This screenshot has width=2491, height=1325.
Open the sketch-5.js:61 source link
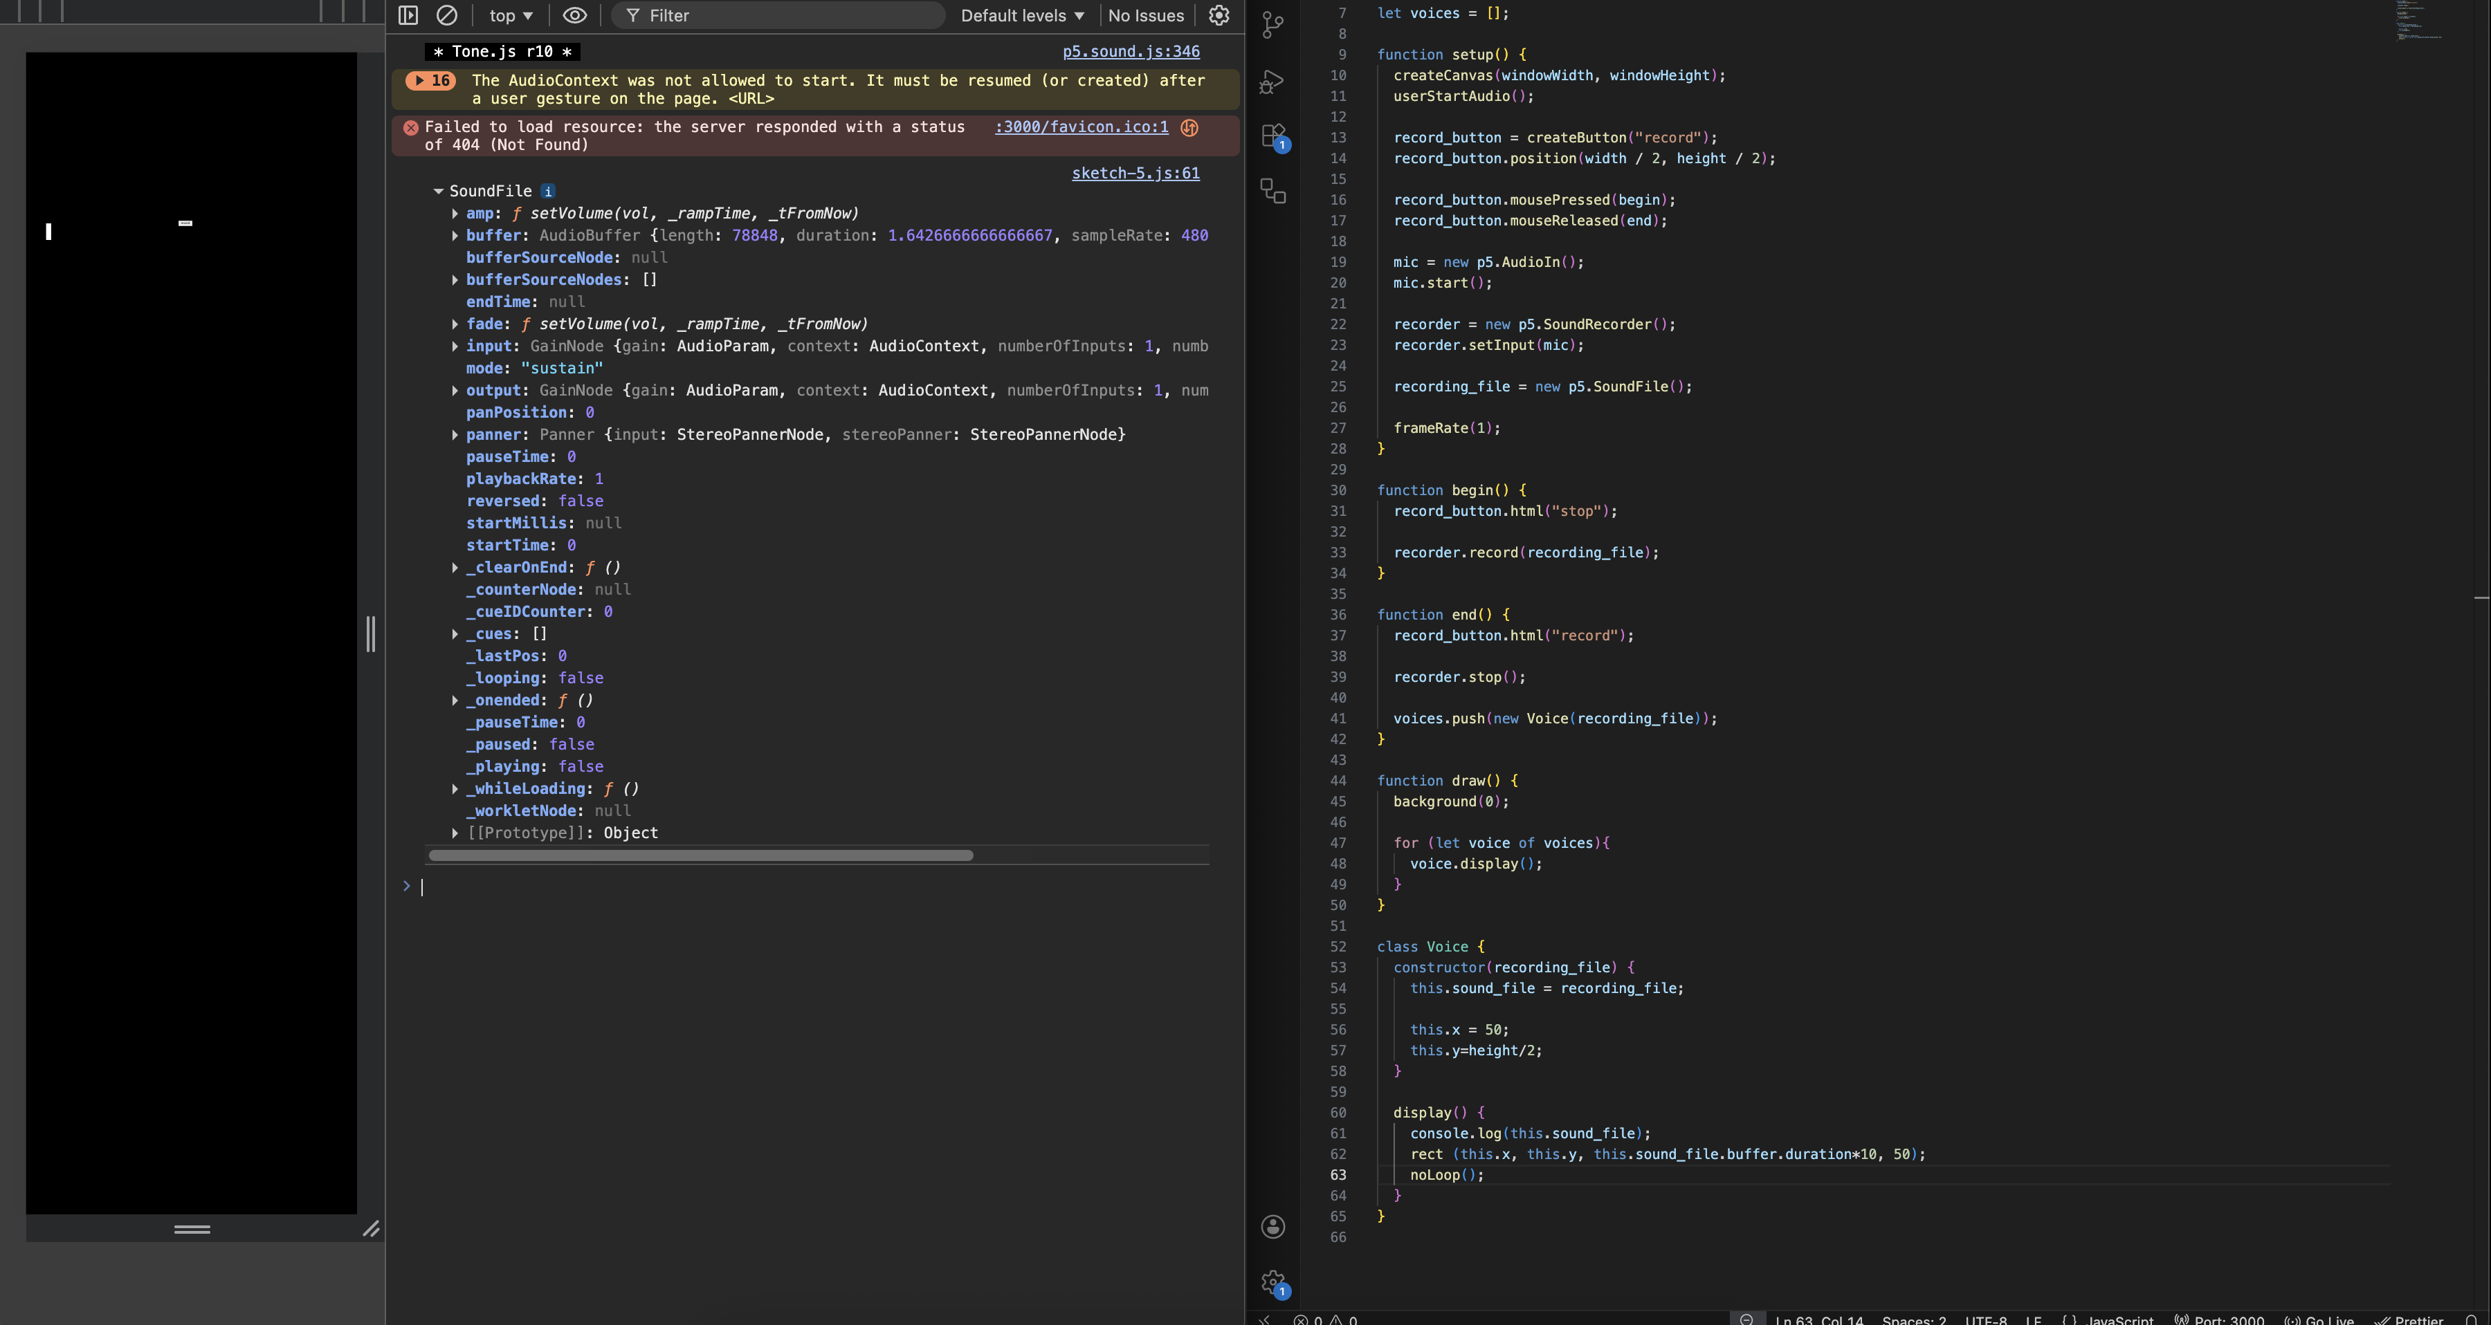[x=1135, y=173]
